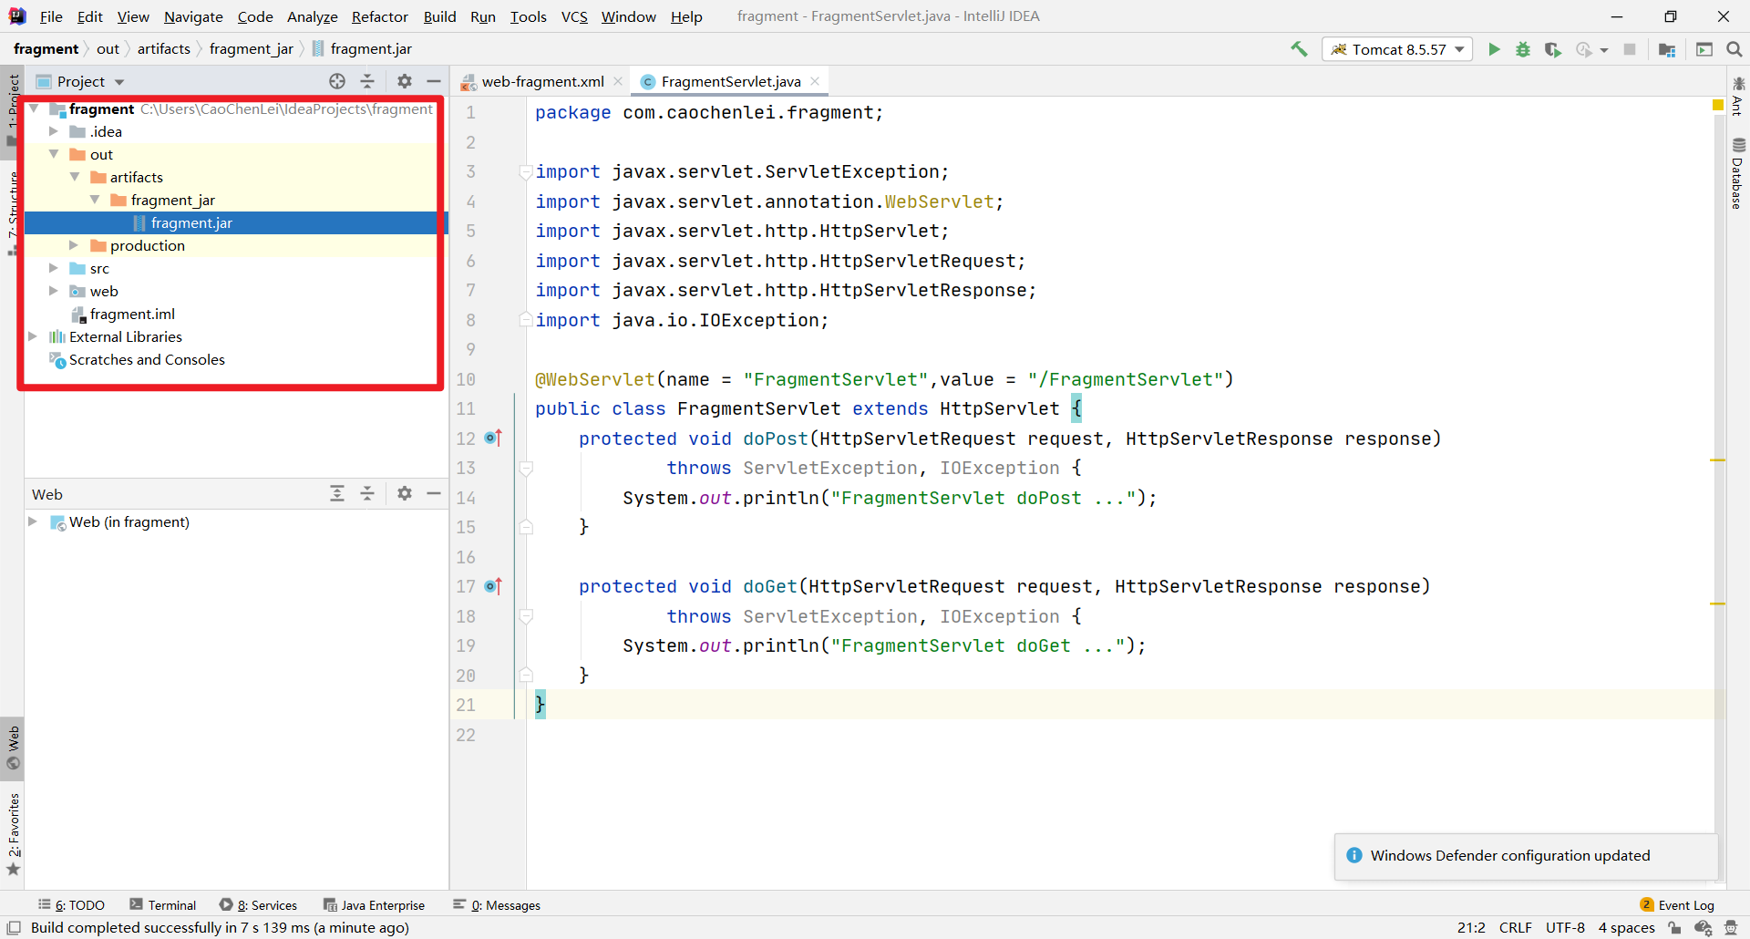Open the Services tool window

pos(259,905)
